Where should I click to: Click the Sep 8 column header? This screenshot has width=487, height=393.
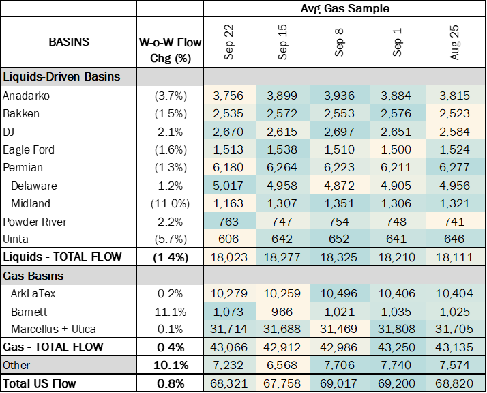point(339,42)
